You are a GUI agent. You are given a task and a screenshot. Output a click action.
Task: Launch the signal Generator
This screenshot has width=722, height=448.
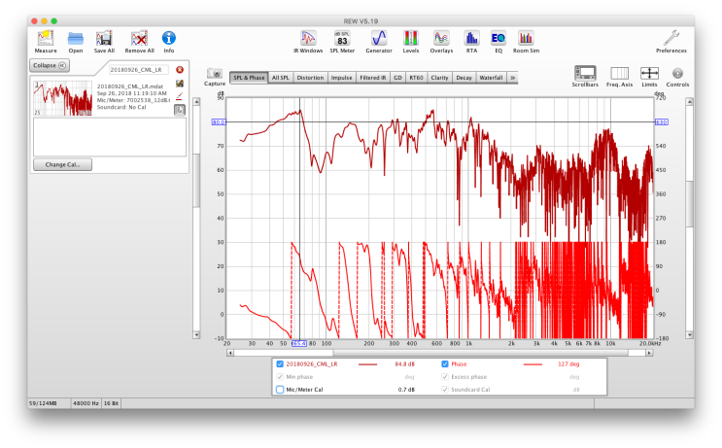click(x=379, y=39)
